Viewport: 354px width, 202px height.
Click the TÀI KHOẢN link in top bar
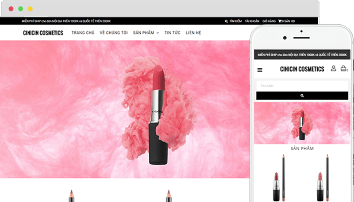click(251, 21)
